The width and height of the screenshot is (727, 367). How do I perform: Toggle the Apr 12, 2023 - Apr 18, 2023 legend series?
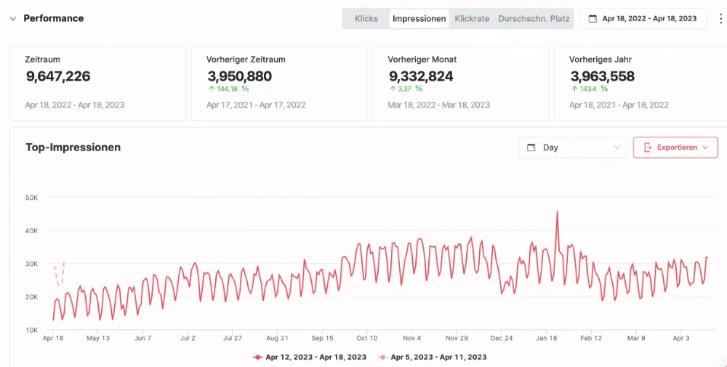pos(310,357)
